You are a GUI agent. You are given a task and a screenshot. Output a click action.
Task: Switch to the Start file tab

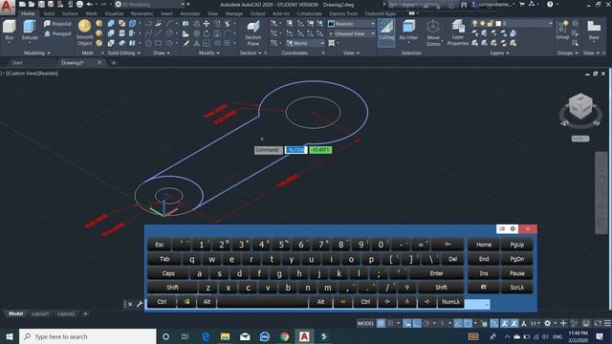coord(17,62)
